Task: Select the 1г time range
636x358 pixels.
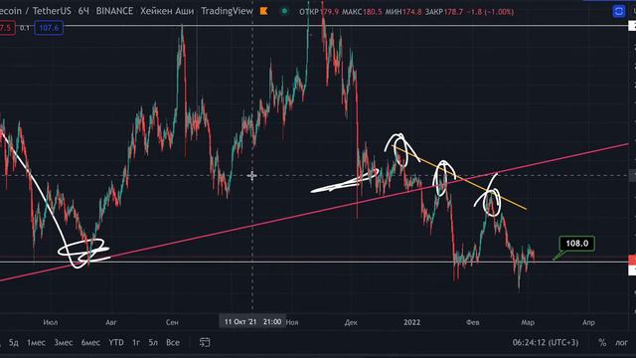Action: tap(136, 342)
